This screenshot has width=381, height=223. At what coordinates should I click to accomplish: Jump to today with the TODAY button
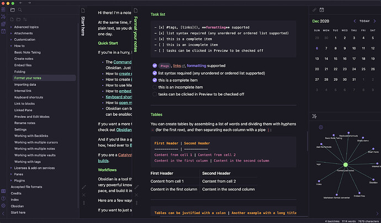(364, 21)
